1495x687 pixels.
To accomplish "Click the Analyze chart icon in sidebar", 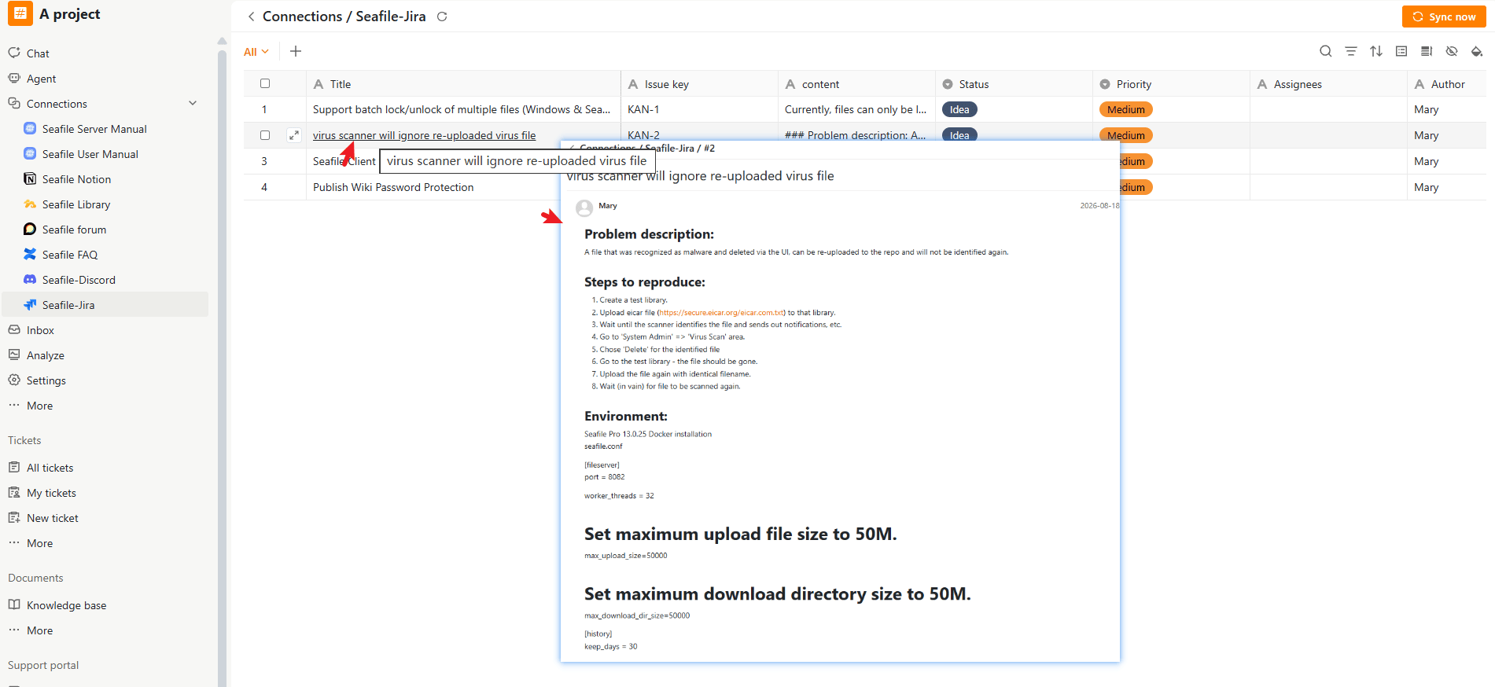I will point(14,355).
